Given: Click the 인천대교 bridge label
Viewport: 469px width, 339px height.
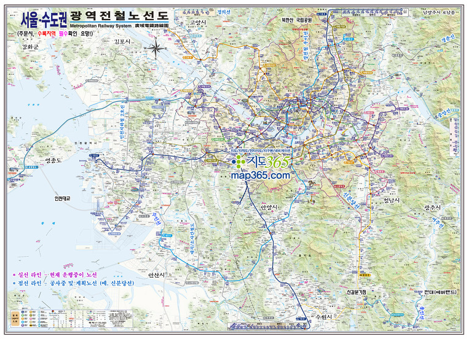Looking at the screenshot, I should [63, 198].
